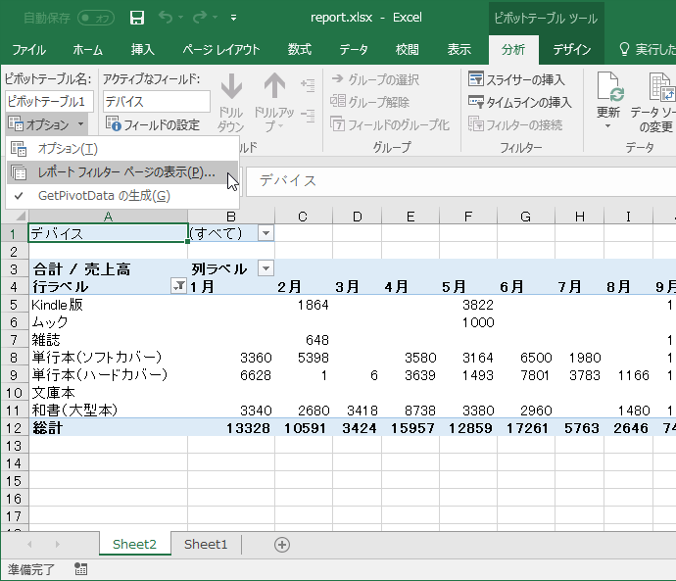Select the 分析 tab
This screenshot has height=581, width=676.
click(513, 50)
